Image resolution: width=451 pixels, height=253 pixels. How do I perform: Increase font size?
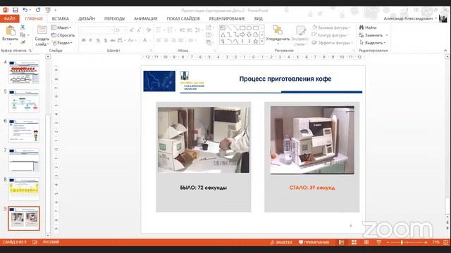132,30
